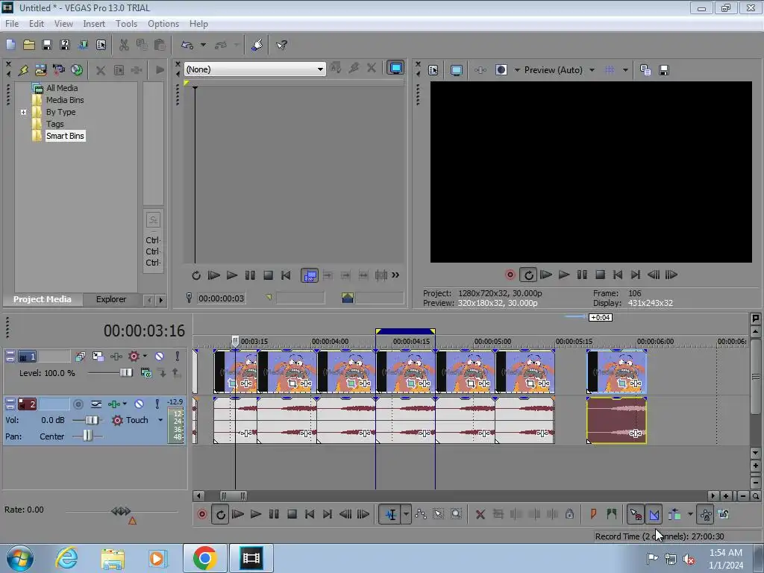Adjust the audio track Vol slider

(91, 420)
